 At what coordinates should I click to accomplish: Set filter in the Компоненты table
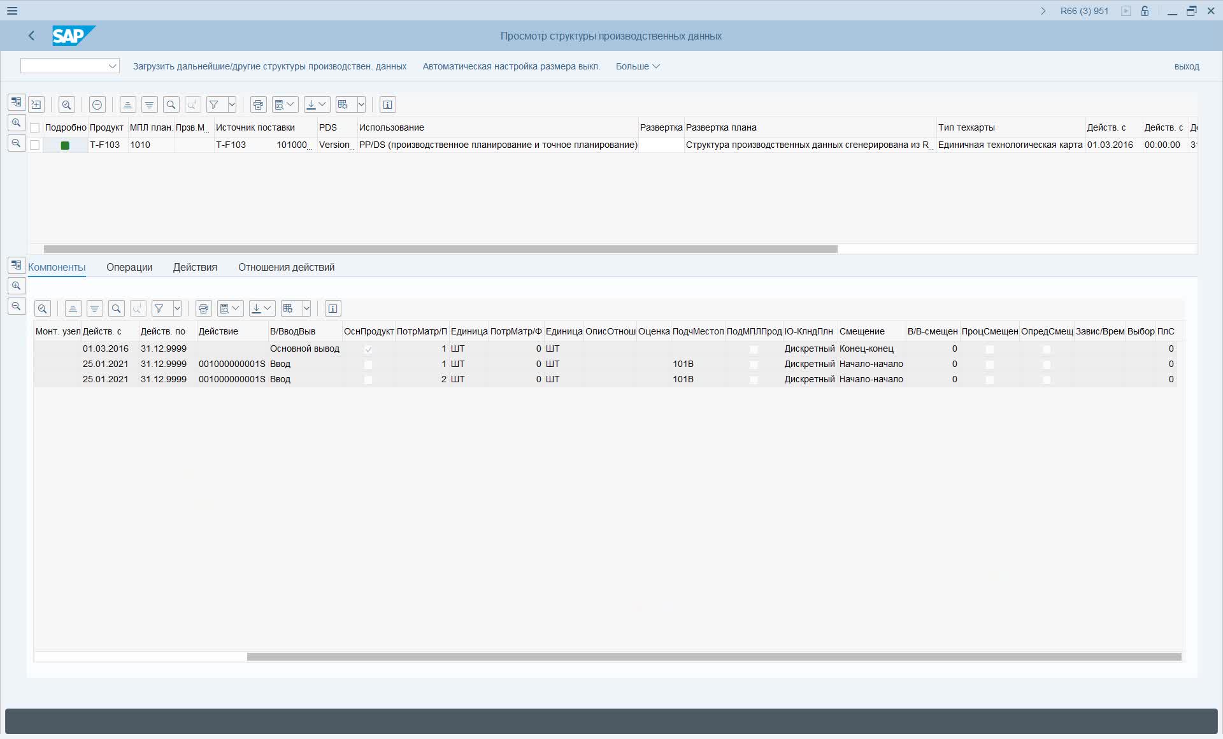(x=160, y=308)
